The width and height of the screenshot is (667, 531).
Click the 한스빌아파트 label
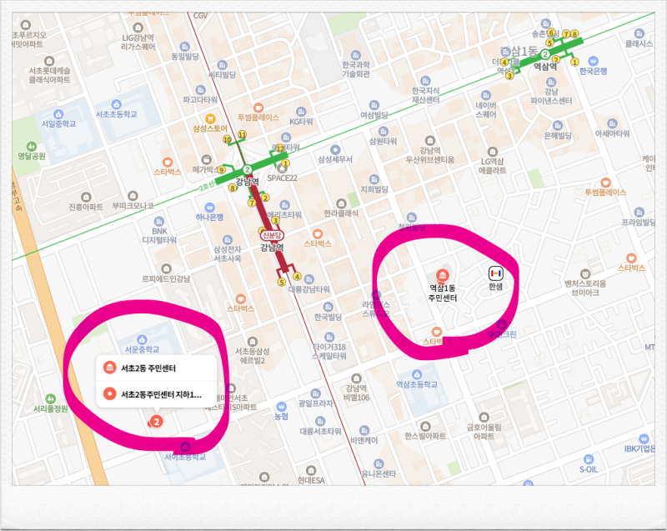coord(425,436)
